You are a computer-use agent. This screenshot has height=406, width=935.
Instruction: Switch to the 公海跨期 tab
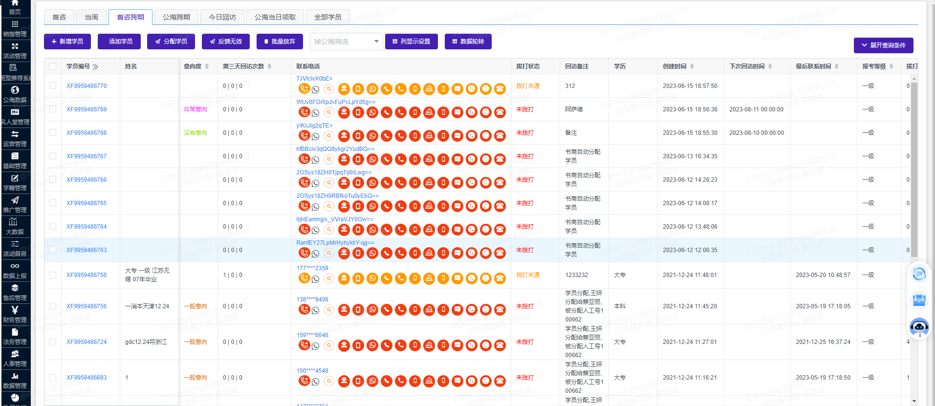pos(176,17)
